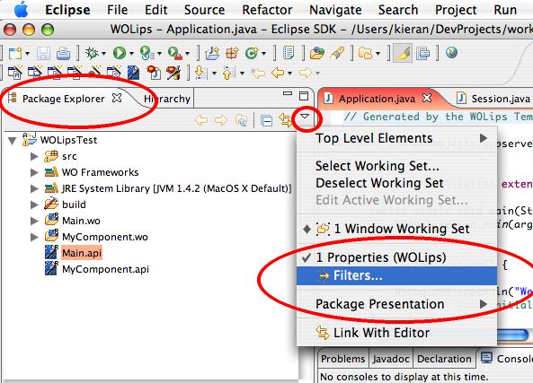Expand the src folder tree node
Image resolution: width=533 pixels, height=383 pixels.
[x=34, y=156]
